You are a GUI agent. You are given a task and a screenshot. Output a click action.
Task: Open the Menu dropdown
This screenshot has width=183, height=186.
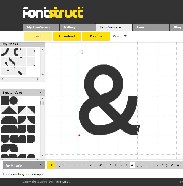120,36
